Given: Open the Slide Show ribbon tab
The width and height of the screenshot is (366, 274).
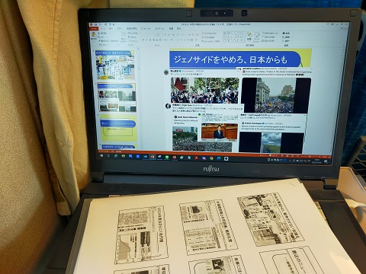Looking at the screenshot, I should (x=160, y=28).
